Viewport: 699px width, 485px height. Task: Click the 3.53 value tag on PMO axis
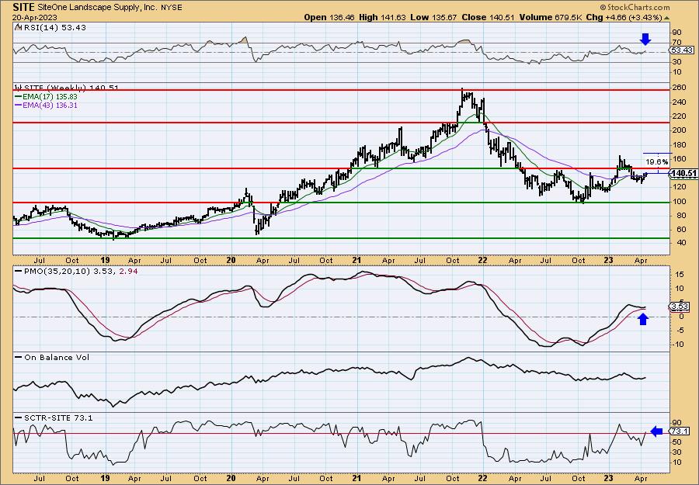[x=680, y=307]
